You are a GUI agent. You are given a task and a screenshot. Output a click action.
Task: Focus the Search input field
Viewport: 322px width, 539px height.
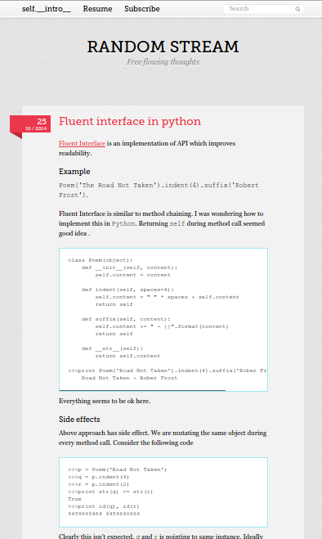(x=261, y=9)
